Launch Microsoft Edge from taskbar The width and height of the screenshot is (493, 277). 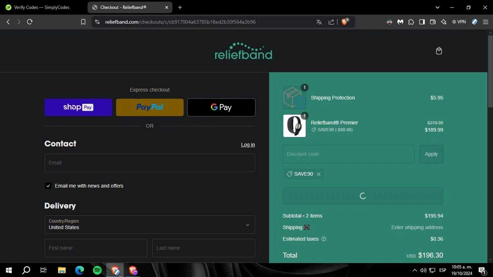pyautogui.click(x=80, y=270)
